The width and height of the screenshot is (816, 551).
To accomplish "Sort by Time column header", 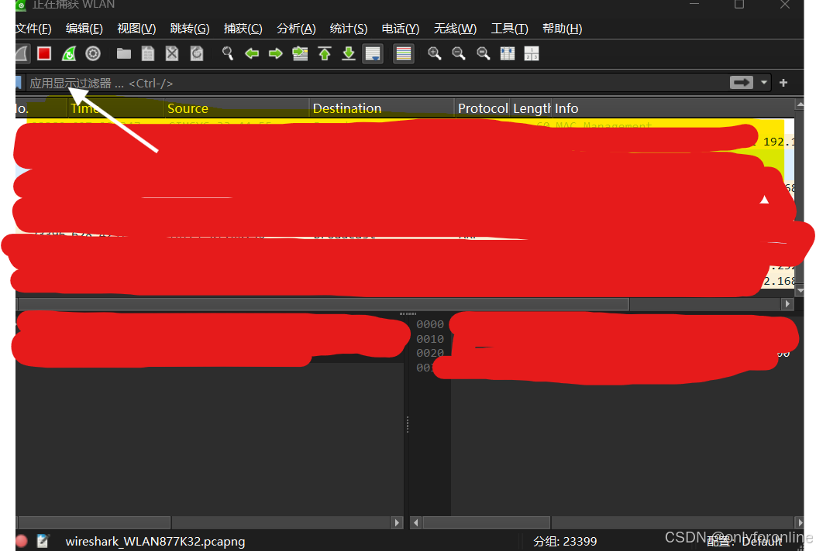I will click(115, 108).
